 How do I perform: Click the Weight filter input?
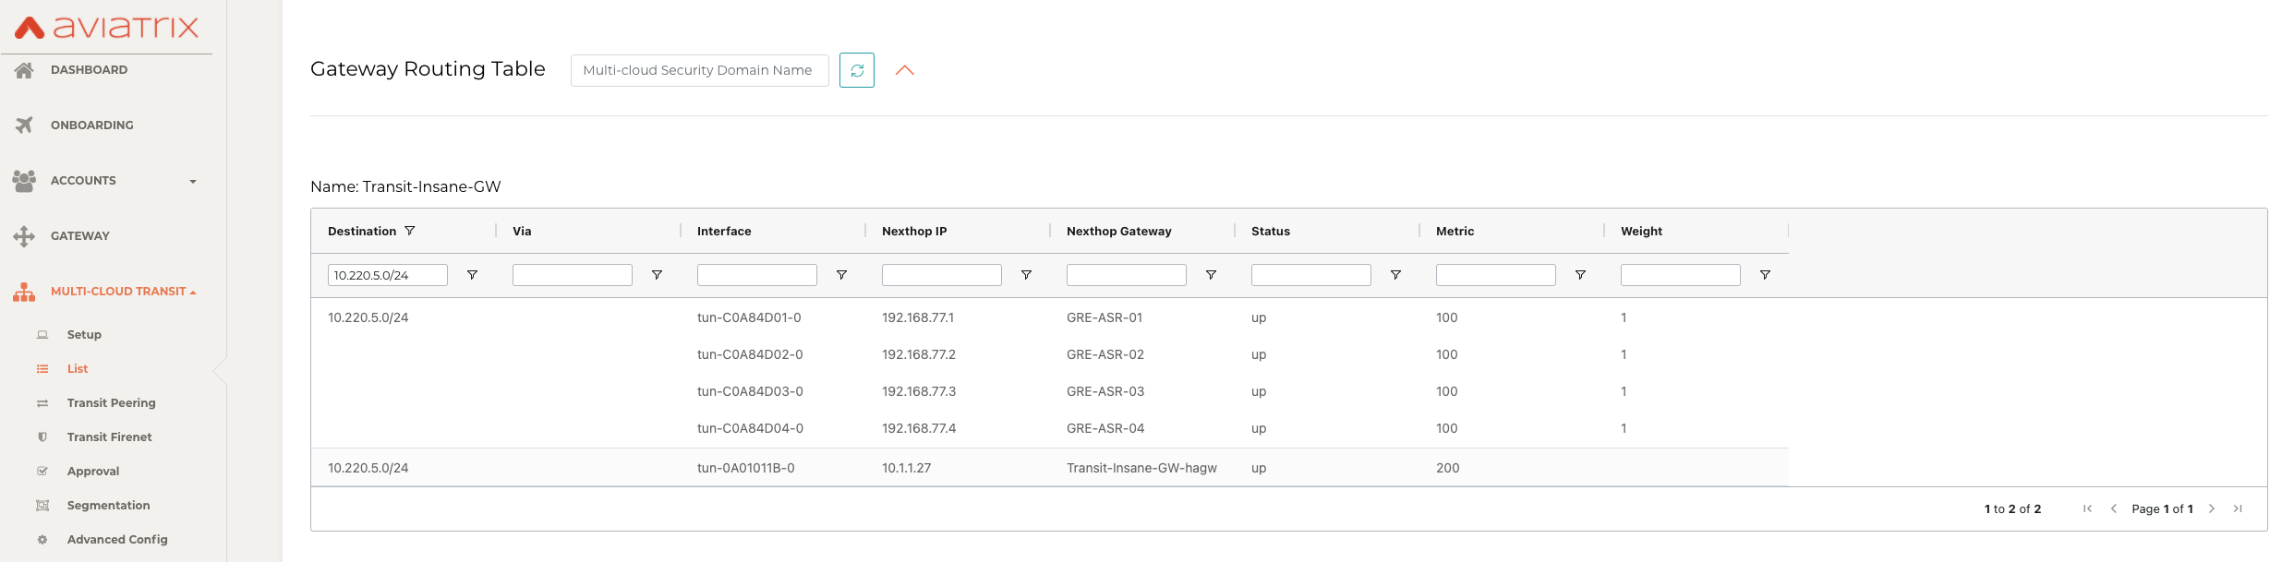pos(1681,275)
